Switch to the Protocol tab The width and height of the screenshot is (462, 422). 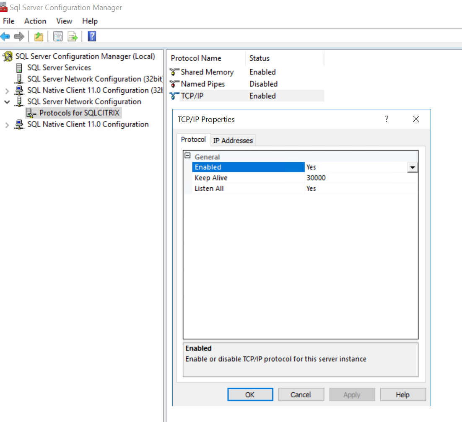click(x=193, y=140)
